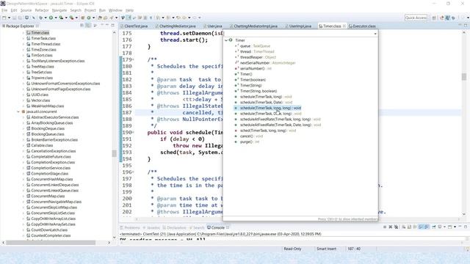Select schedule(TimerTask, Date) in the outline
The image size is (470, 264).
pos(266,103)
